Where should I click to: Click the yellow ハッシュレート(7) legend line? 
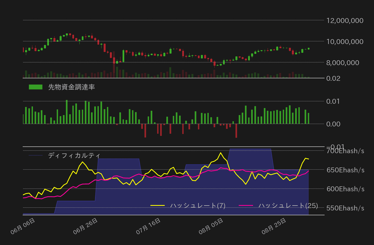pos(157,206)
